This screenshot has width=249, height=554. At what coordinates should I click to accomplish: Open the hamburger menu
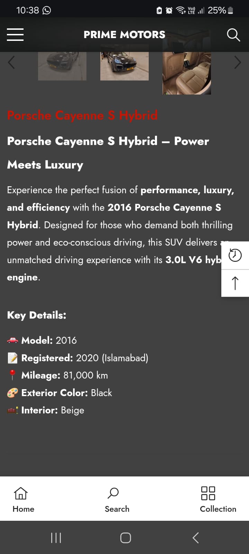tap(15, 35)
